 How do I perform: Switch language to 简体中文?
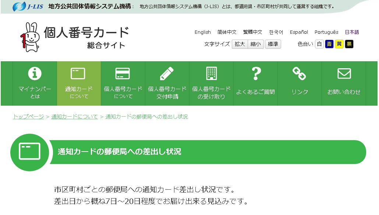(227, 32)
